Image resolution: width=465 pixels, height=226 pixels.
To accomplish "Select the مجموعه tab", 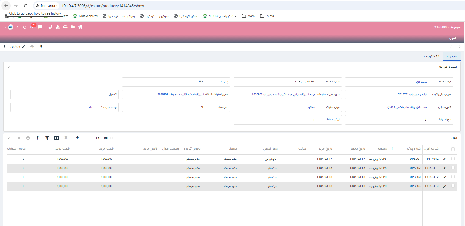I will coord(452,56).
